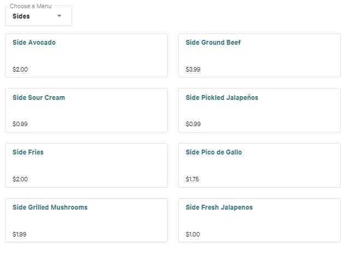
Task: Click the dropdown arrow beside Sides
Action: (x=60, y=16)
